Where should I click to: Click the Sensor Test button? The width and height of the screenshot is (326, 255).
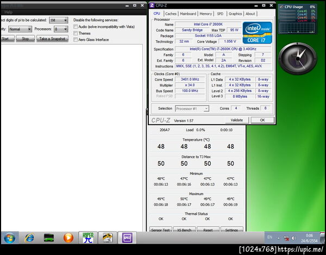160,229
